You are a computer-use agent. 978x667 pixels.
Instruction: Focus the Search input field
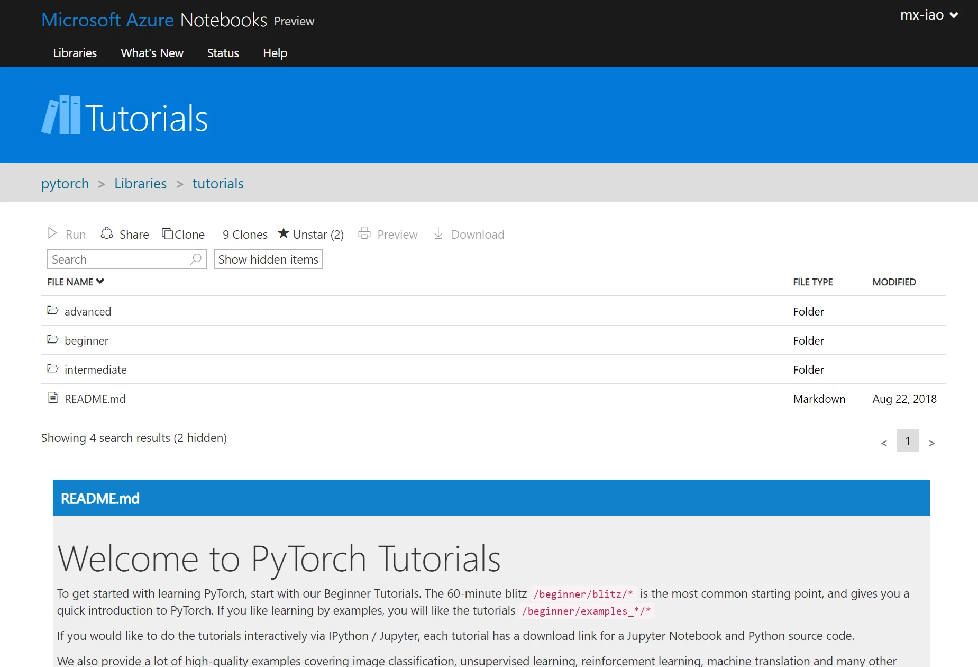point(127,259)
